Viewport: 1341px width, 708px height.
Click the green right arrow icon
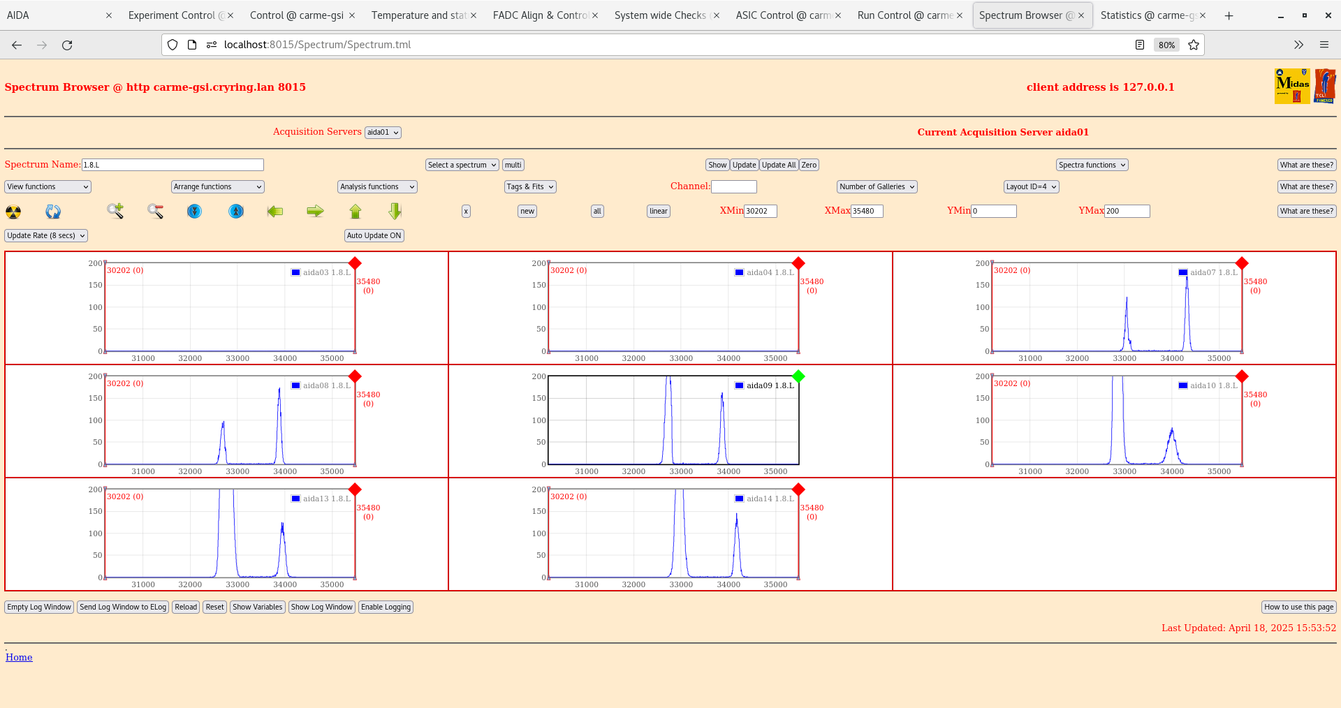[315, 211]
